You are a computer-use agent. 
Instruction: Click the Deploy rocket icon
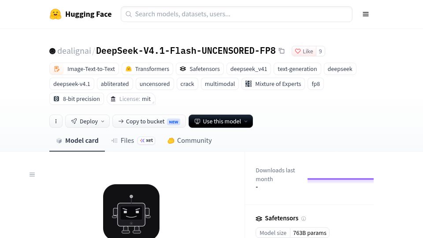click(x=74, y=121)
